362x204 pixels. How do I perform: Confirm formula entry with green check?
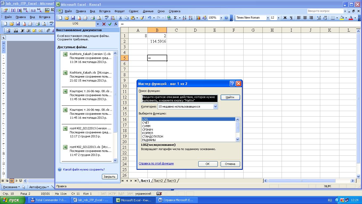tap(110, 24)
